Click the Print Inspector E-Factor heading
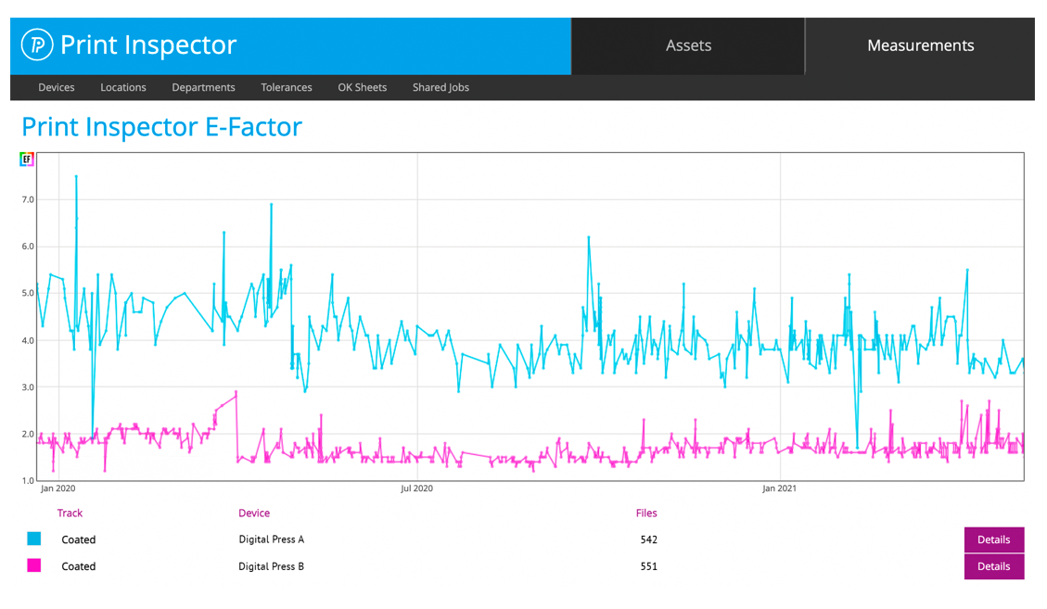 click(161, 127)
